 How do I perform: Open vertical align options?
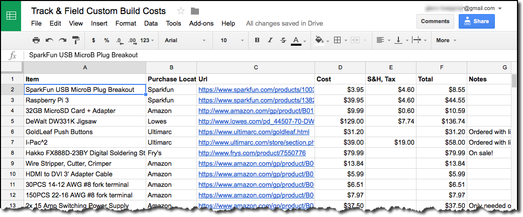[x=398, y=40]
